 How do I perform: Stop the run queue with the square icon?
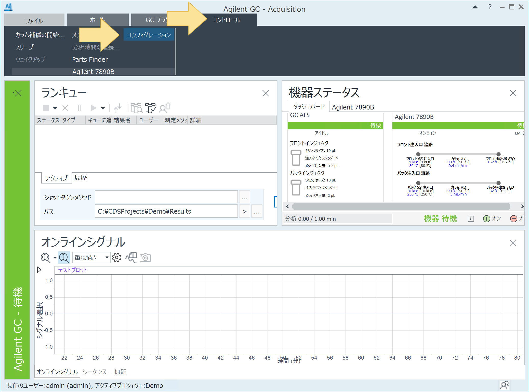(x=46, y=108)
